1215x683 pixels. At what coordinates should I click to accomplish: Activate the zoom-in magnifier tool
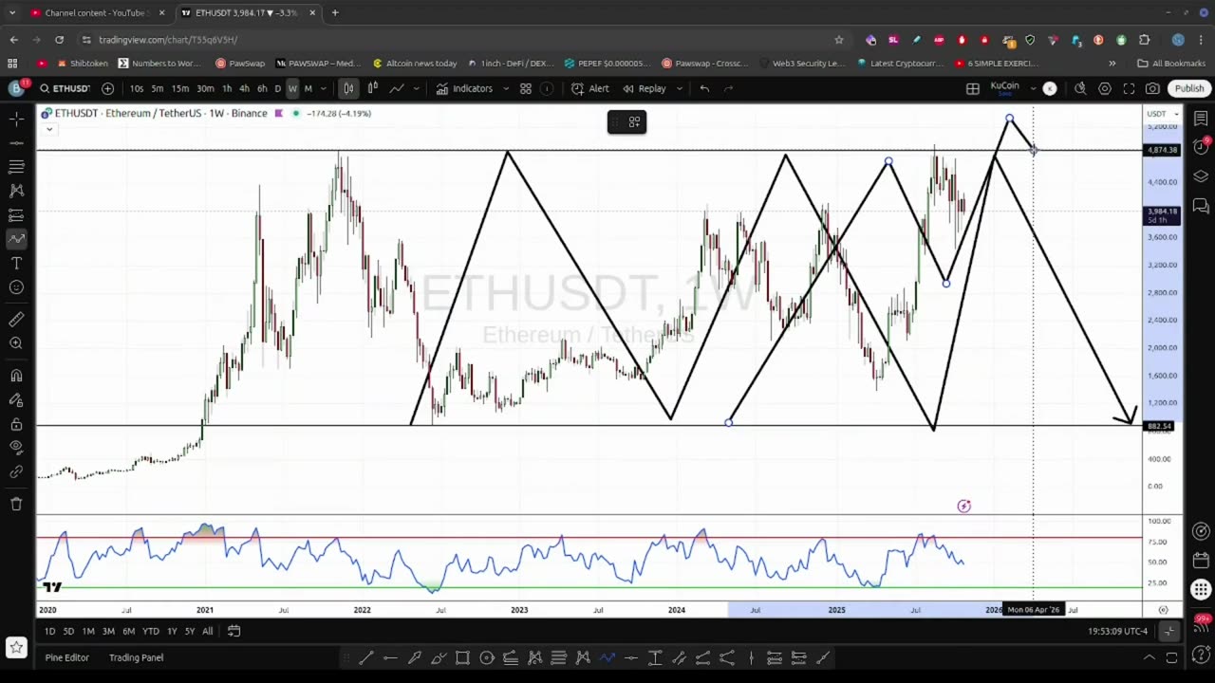click(x=16, y=343)
